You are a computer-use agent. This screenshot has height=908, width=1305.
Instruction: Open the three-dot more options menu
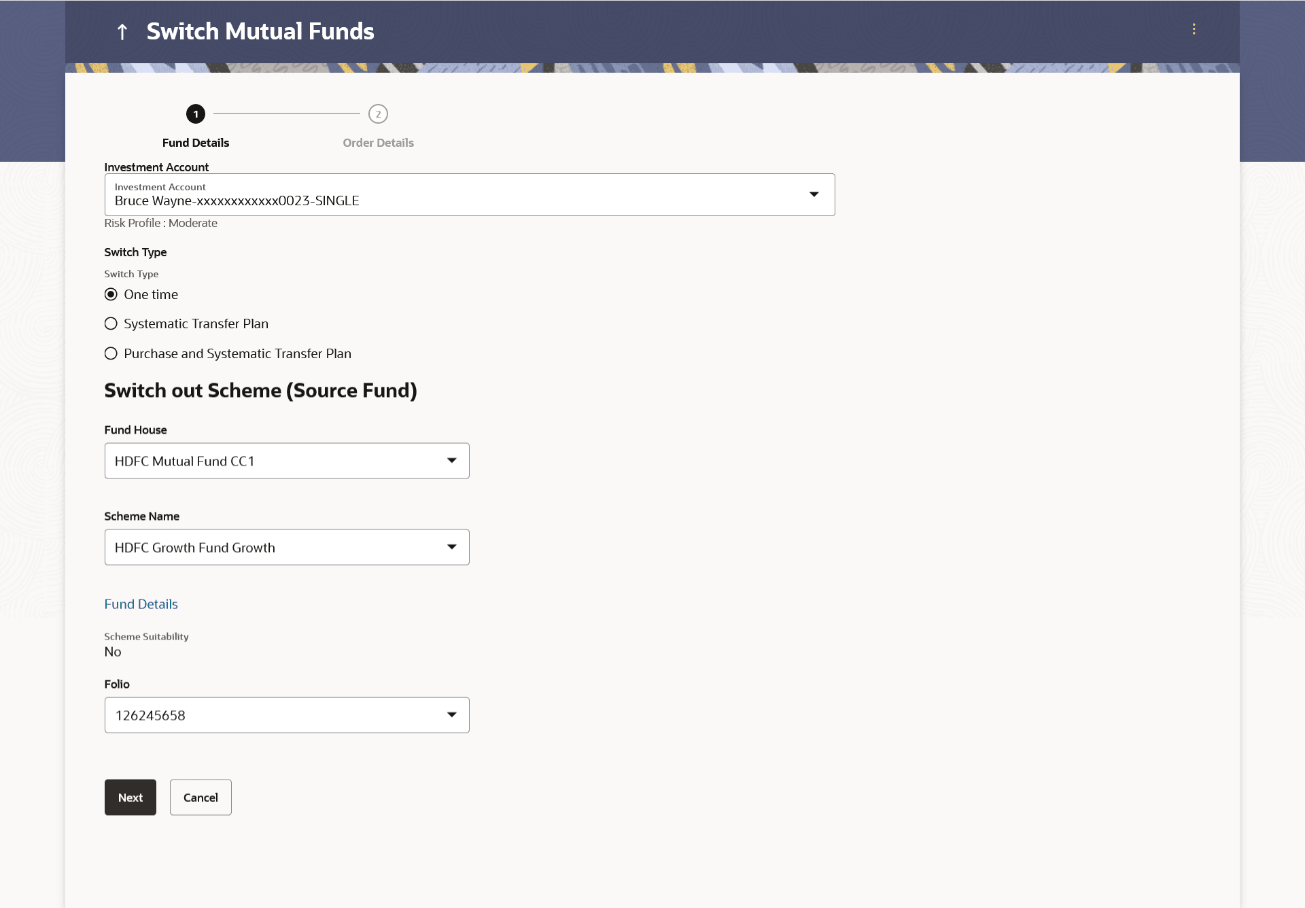pos(1194,29)
